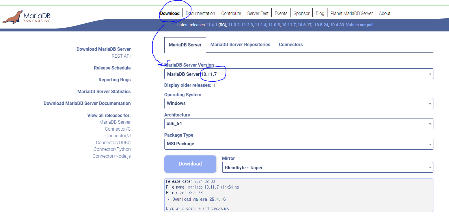Open latest release 11.1.4 link

[x=260, y=25]
